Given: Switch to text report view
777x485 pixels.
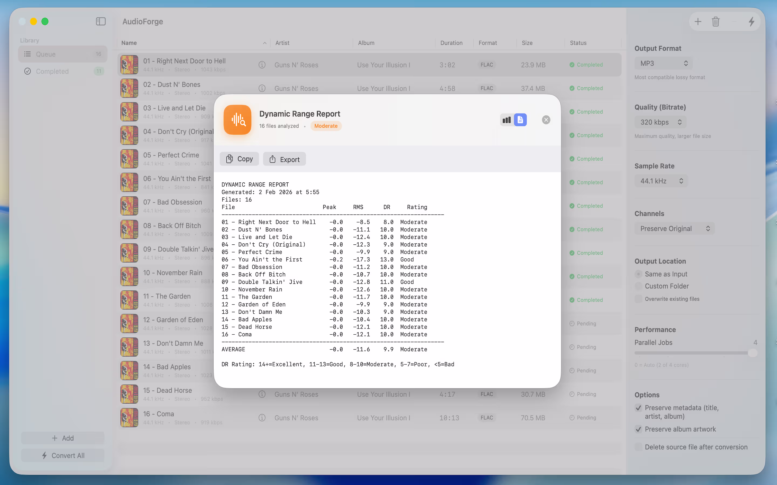Looking at the screenshot, I should click(x=520, y=120).
